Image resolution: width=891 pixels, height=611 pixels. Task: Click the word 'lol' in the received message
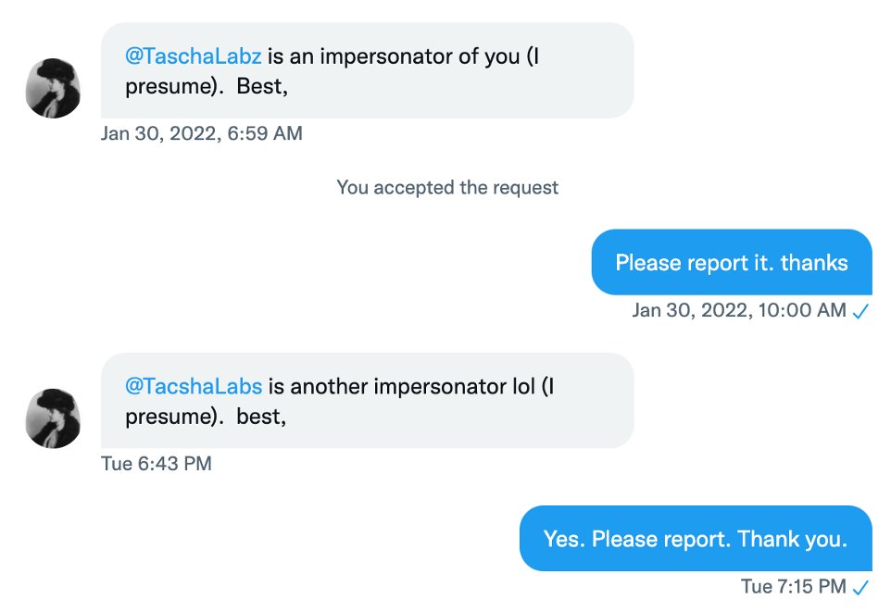pos(524,387)
